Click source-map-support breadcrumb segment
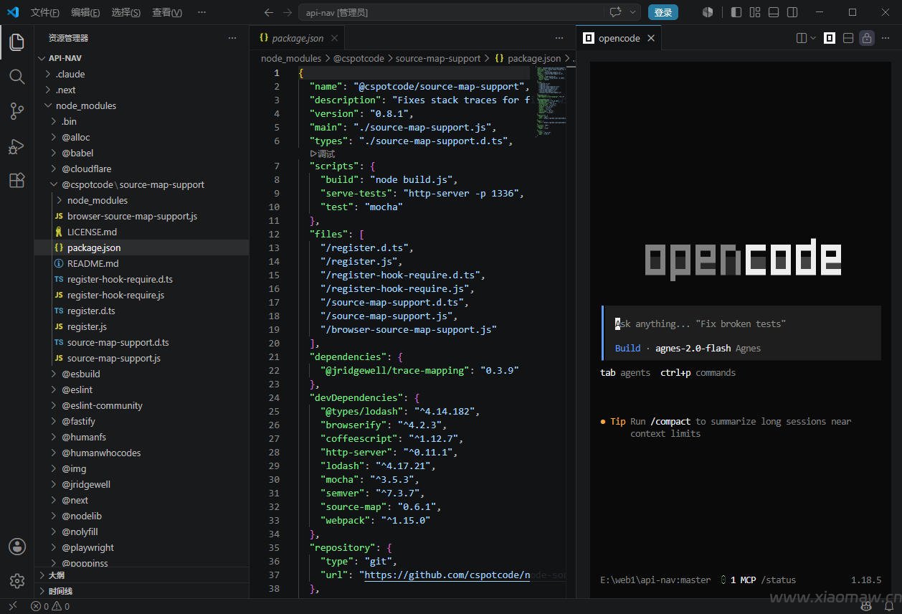This screenshot has height=614, width=902. (438, 58)
